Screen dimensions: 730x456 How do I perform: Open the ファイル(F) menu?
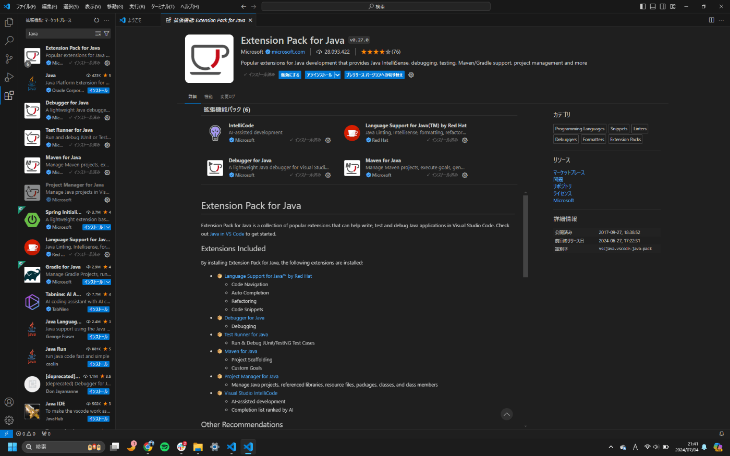26,6
